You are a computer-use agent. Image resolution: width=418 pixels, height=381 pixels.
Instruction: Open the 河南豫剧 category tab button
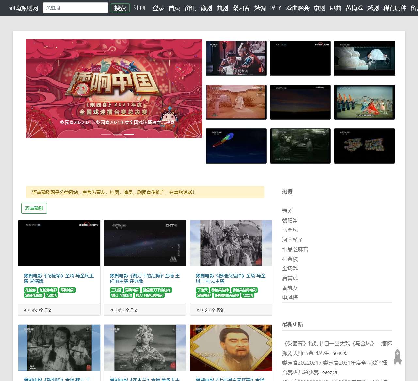coord(34,208)
